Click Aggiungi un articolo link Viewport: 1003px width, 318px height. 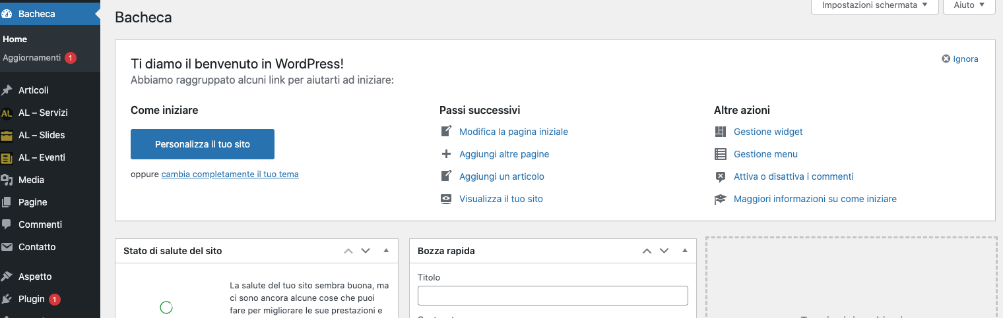(501, 176)
